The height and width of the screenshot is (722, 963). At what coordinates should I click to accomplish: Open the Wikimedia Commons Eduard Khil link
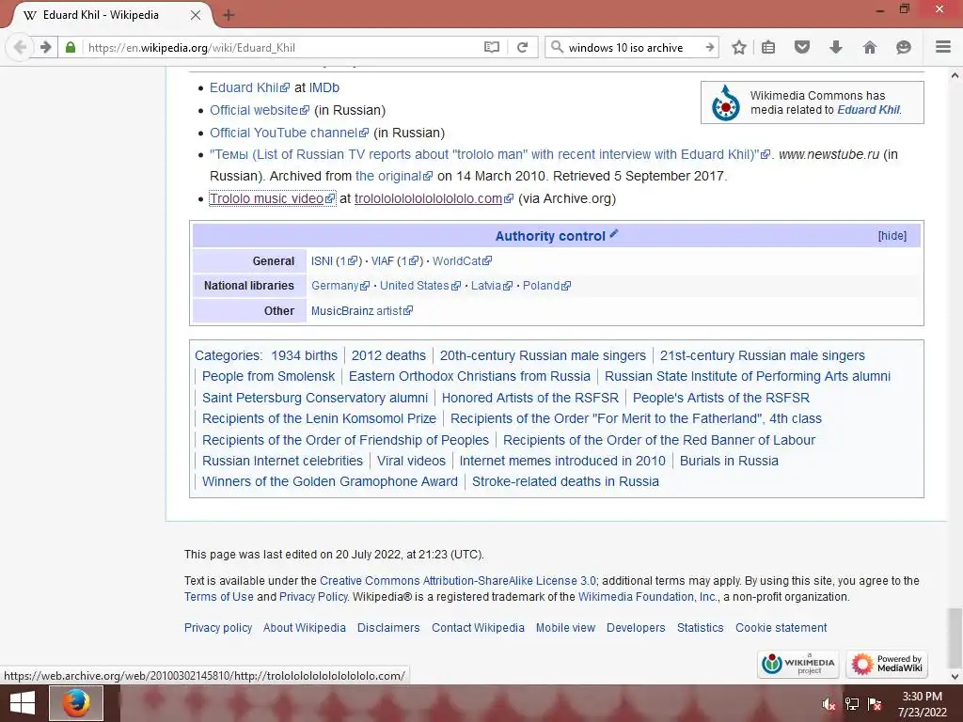868,110
